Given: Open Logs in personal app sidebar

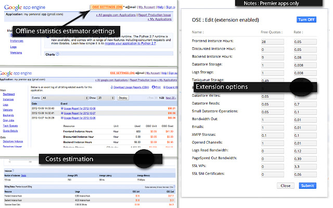Looking at the screenshot, I should pos(13,47).
